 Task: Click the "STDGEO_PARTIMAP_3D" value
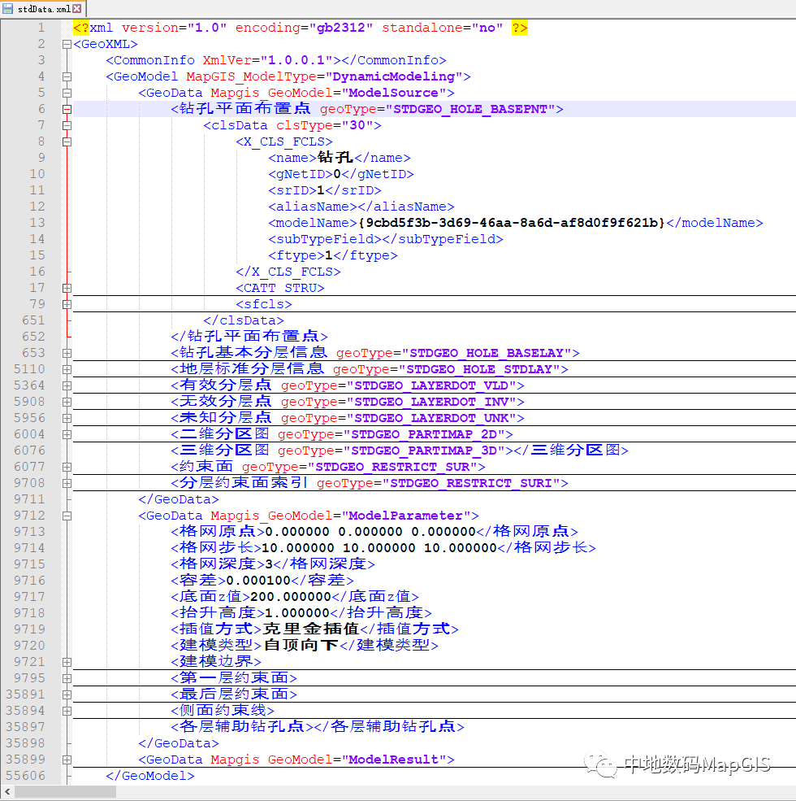(424, 451)
